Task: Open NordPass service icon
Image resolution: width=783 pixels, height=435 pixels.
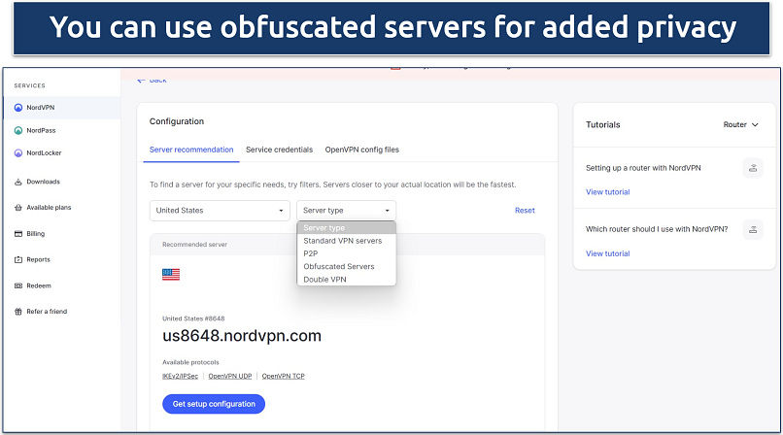Action: click(x=18, y=130)
